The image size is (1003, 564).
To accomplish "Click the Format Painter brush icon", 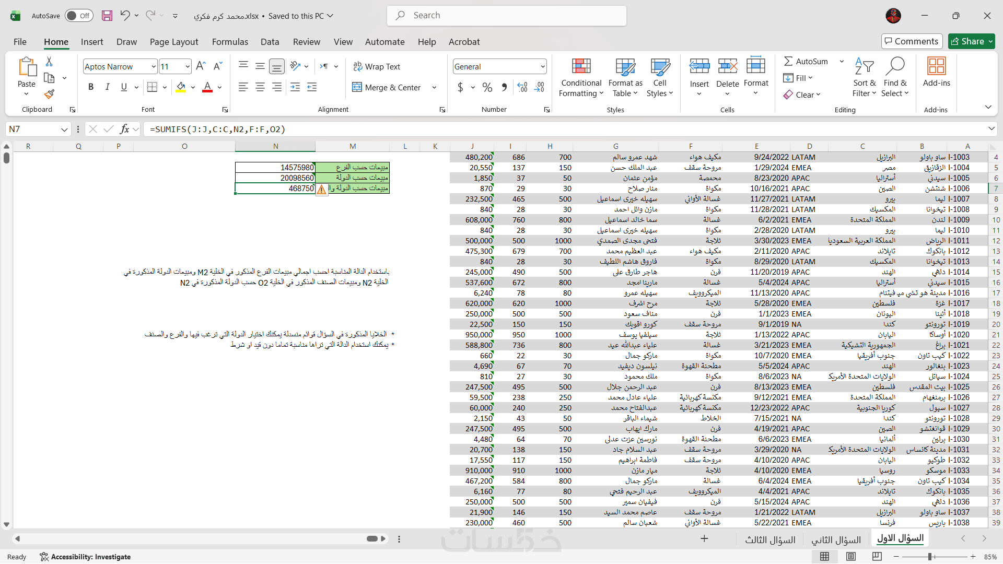I will click(x=49, y=94).
